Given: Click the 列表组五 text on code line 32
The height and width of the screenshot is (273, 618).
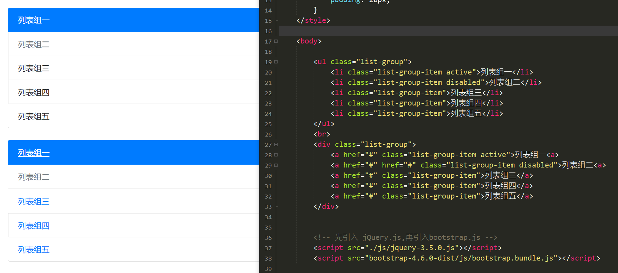Looking at the screenshot, I should click(500, 196).
